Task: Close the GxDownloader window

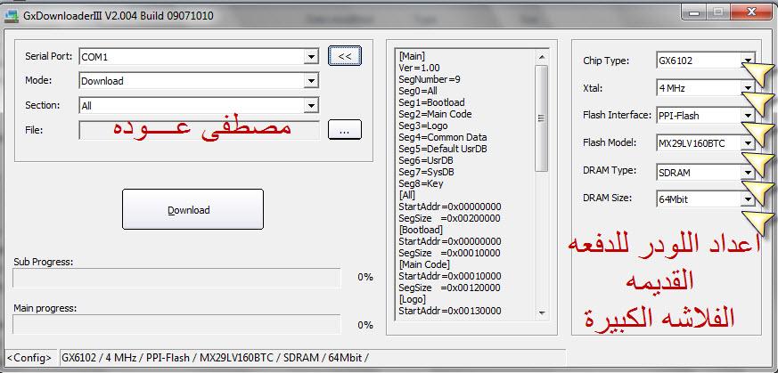Action: 752,12
